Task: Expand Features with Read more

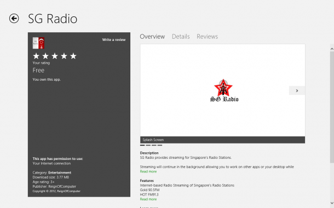Action: point(148,199)
